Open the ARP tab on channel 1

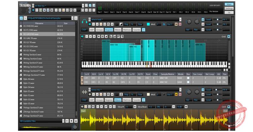[x=92, y=30]
